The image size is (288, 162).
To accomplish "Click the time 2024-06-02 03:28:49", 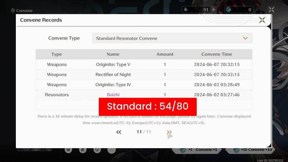I will [217, 85].
